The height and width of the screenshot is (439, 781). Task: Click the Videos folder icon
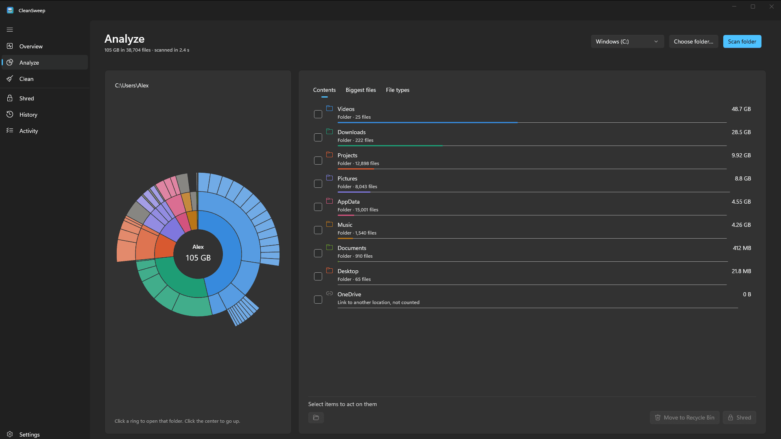click(x=329, y=109)
